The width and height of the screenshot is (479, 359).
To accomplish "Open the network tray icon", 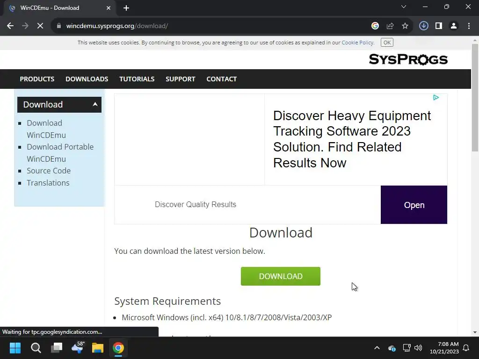I will coord(406,348).
